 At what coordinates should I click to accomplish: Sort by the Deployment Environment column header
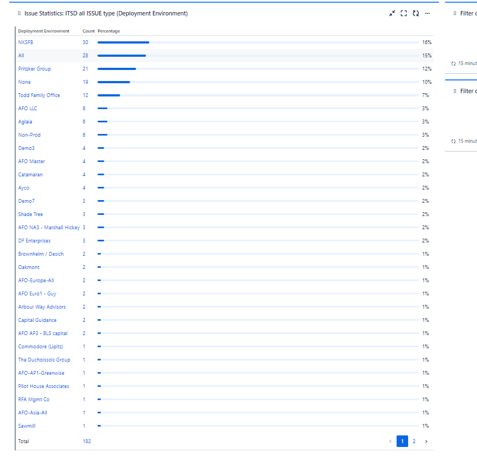(x=44, y=31)
